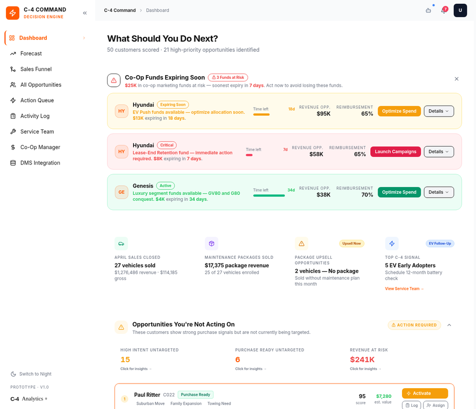Click the Service Team wrench icon

pyautogui.click(x=13, y=132)
